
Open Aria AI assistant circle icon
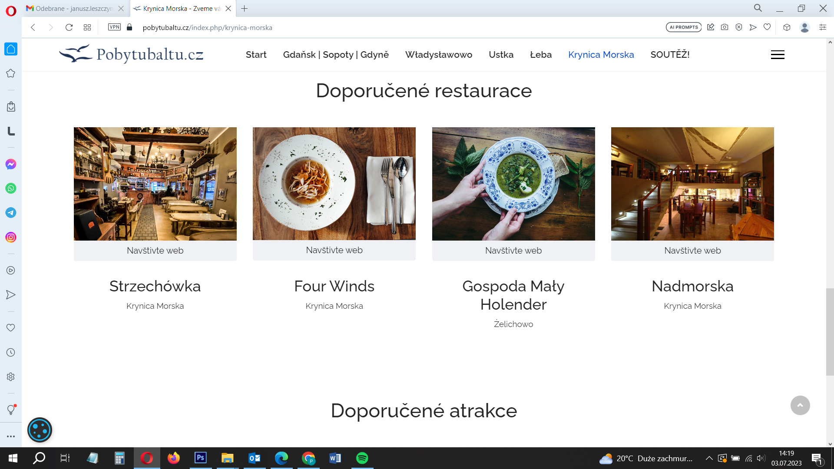tap(40, 430)
